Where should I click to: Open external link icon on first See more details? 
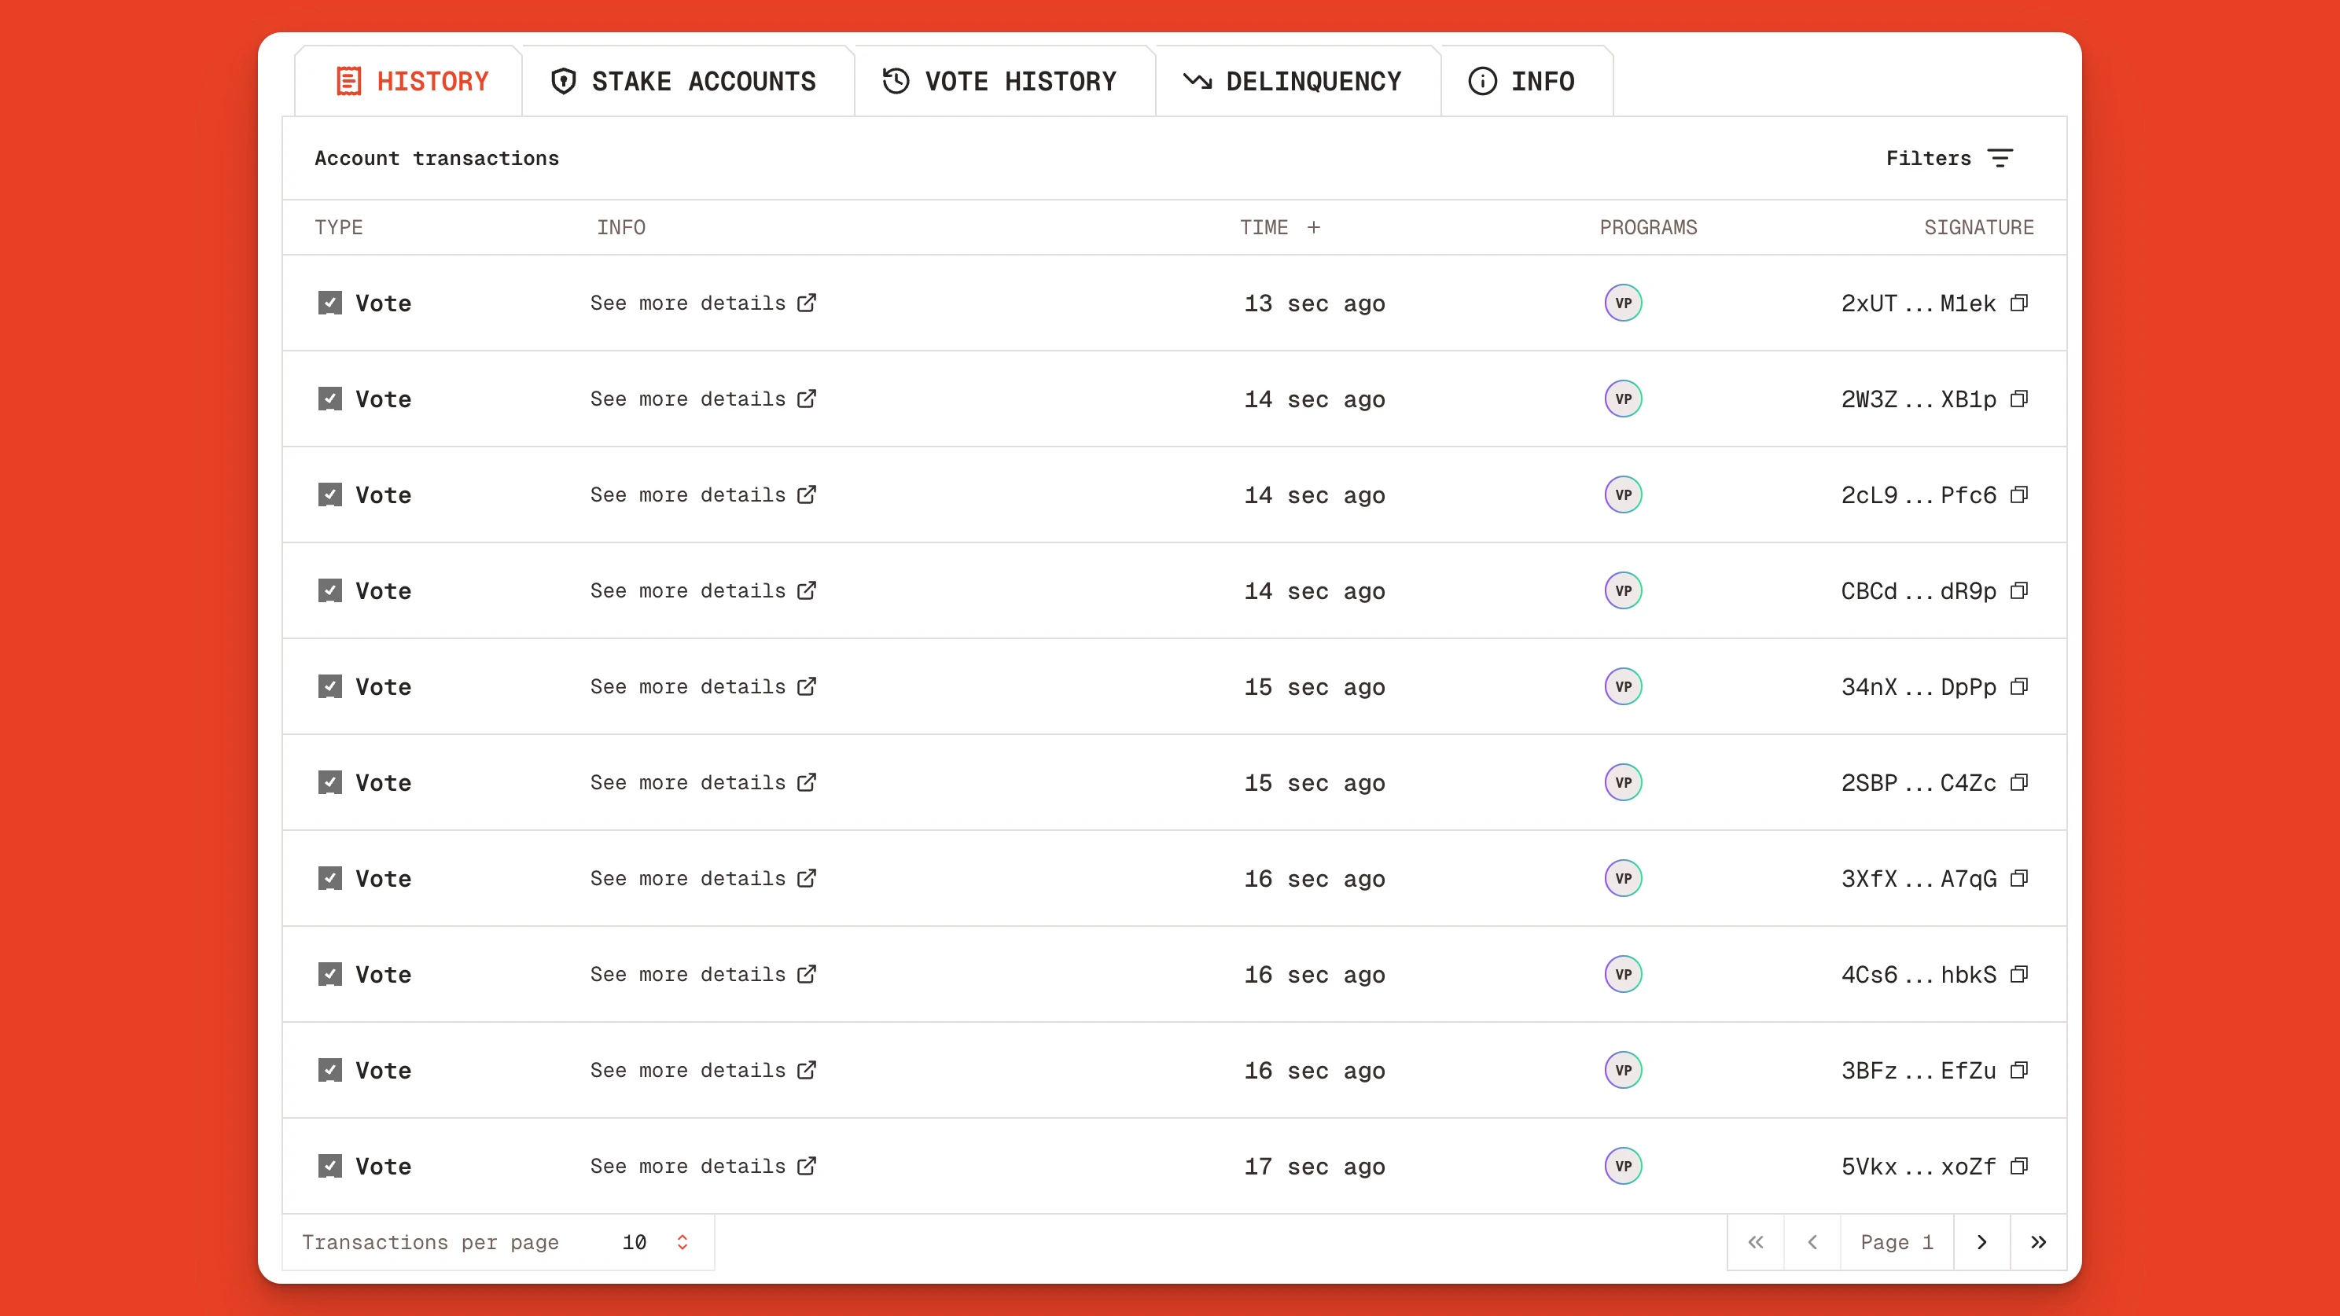point(807,303)
